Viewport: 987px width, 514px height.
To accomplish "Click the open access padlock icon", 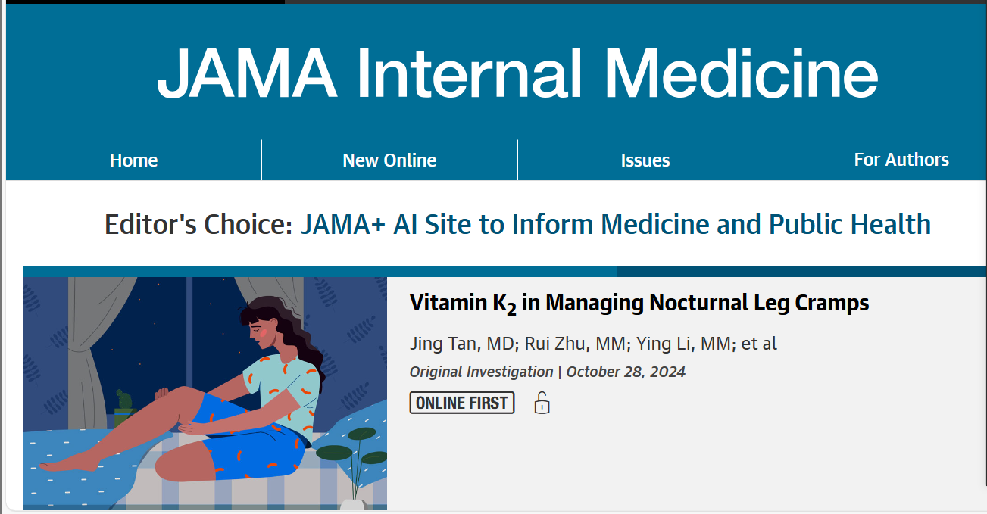I will click(542, 403).
